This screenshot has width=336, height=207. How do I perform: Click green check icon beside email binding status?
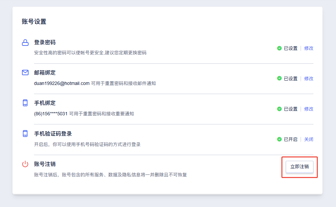click(279, 79)
